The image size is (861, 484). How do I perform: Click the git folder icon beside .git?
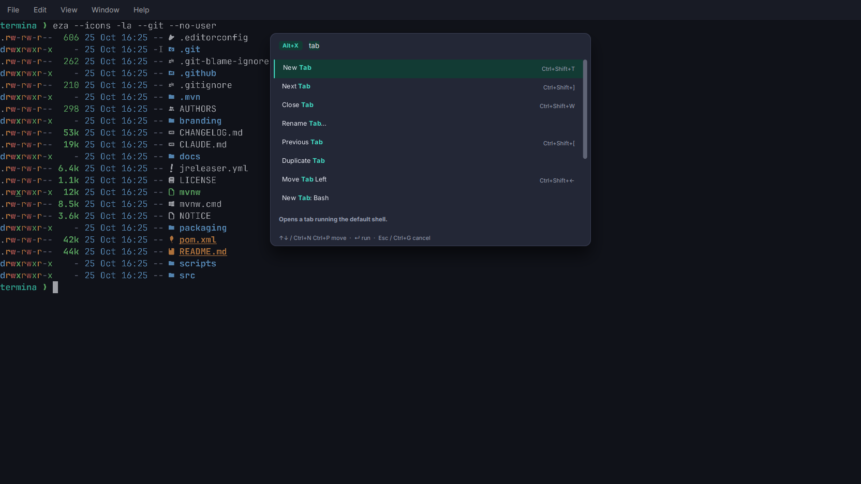171,49
